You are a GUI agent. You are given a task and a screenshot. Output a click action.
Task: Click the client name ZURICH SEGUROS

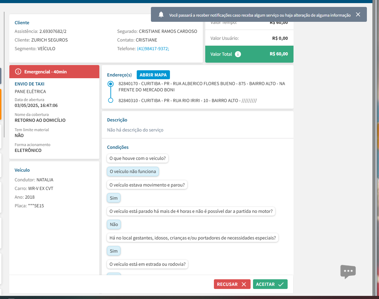pos(49,40)
